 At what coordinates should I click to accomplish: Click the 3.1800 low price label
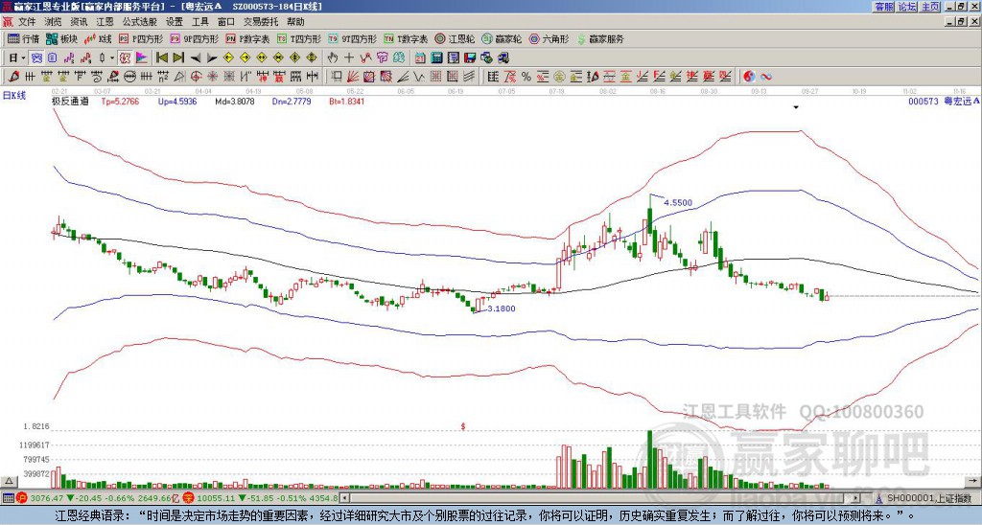501,308
